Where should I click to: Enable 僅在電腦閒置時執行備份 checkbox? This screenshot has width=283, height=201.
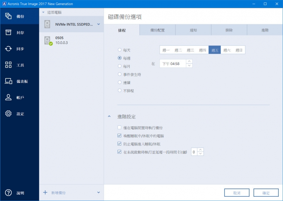(119, 127)
